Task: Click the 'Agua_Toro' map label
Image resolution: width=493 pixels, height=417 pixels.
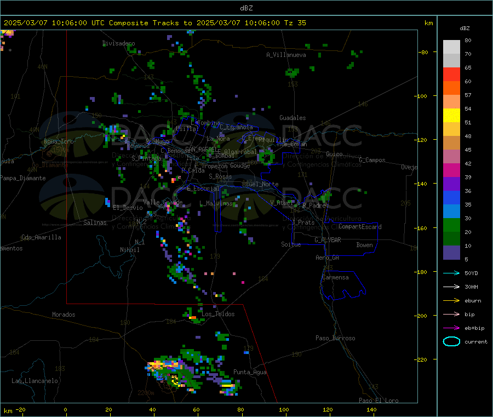Action: [59, 141]
